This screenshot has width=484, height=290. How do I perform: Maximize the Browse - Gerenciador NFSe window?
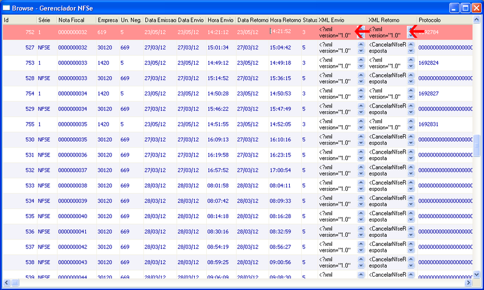click(465, 8)
